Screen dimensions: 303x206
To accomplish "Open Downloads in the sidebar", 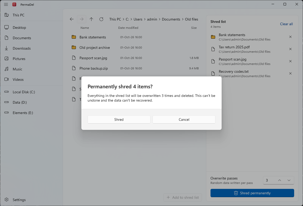I will coord(31,48).
